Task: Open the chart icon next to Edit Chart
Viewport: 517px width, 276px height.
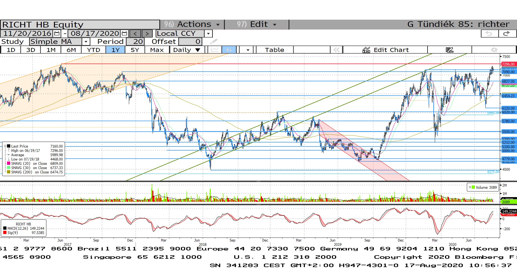Action: point(366,50)
